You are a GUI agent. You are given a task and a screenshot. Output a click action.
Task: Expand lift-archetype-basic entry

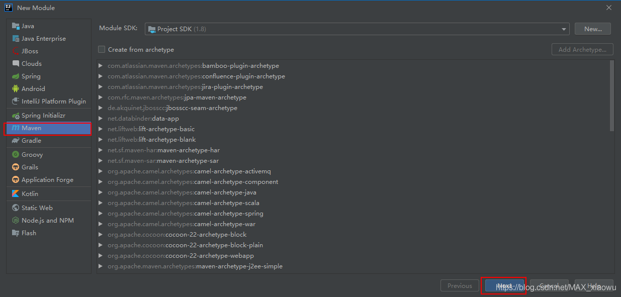(101, 129)
